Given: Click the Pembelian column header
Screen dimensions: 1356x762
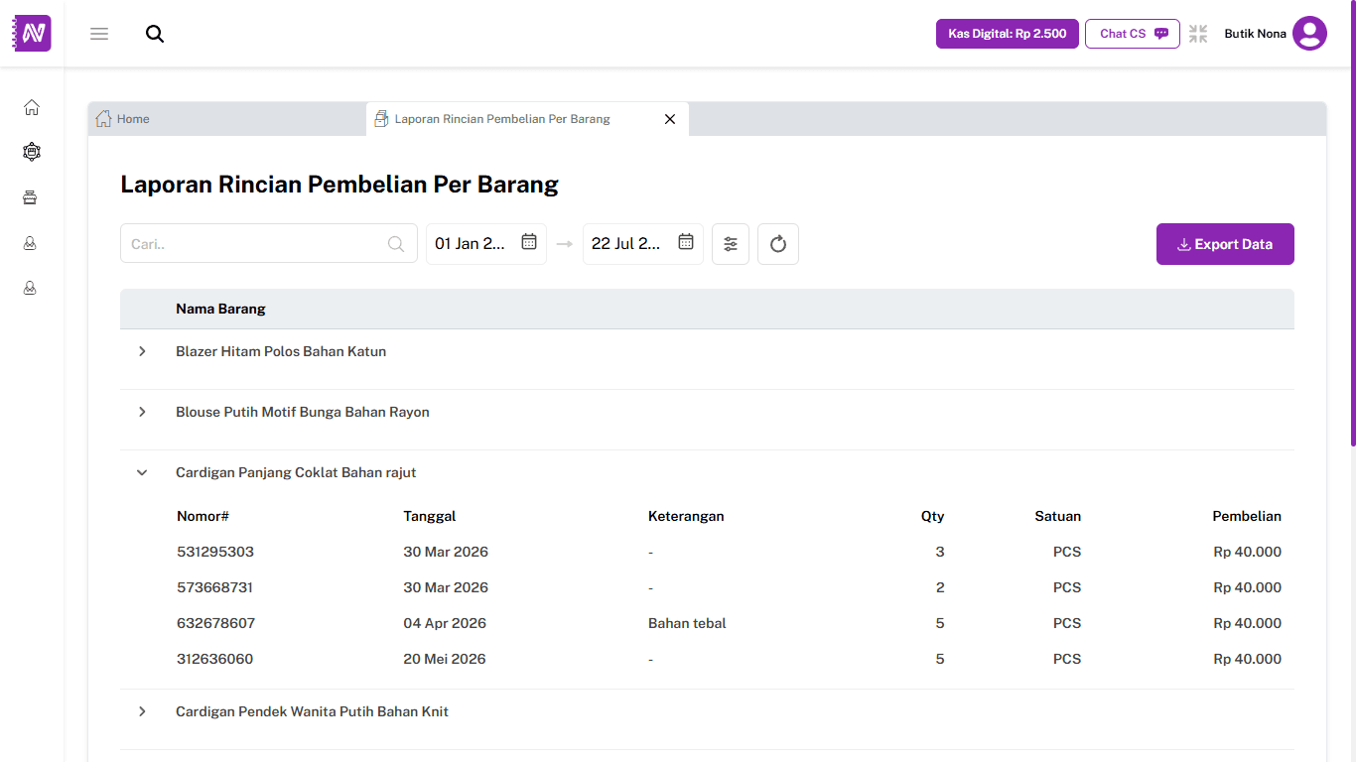Looking at the screenshot, I should 1247,516.
